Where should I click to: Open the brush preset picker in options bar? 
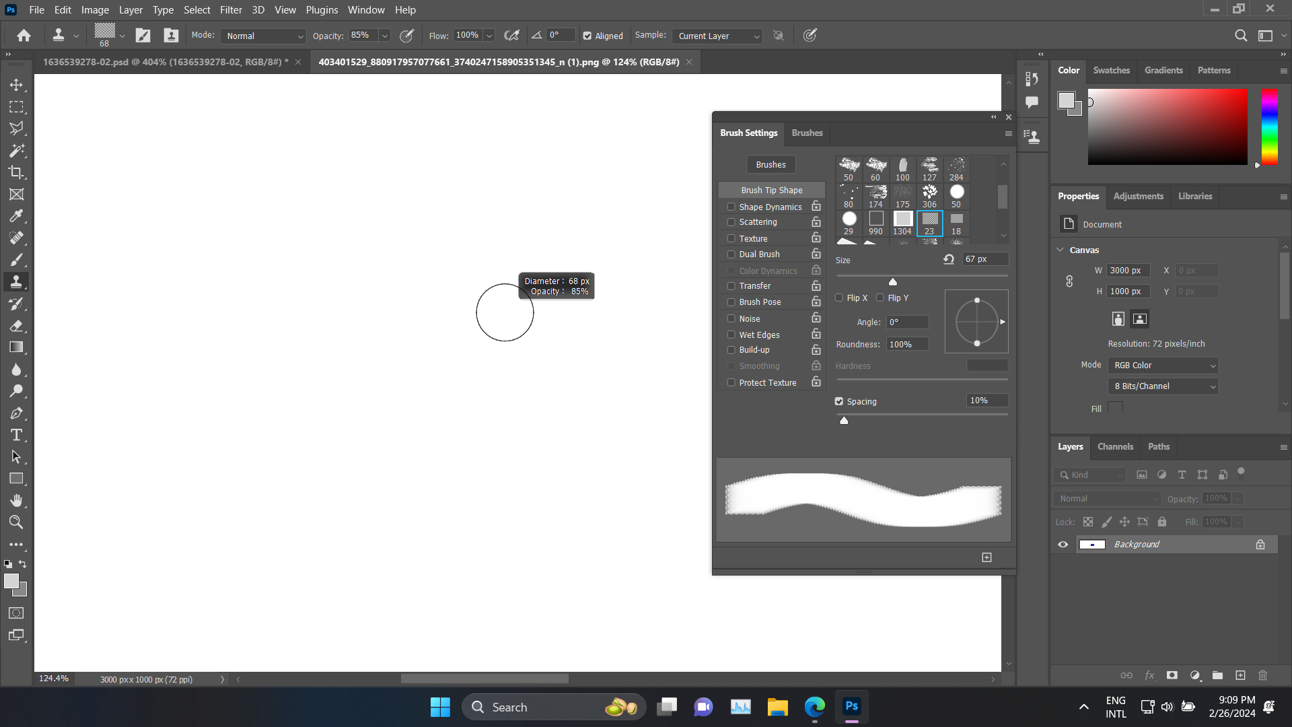click(121, 36)
